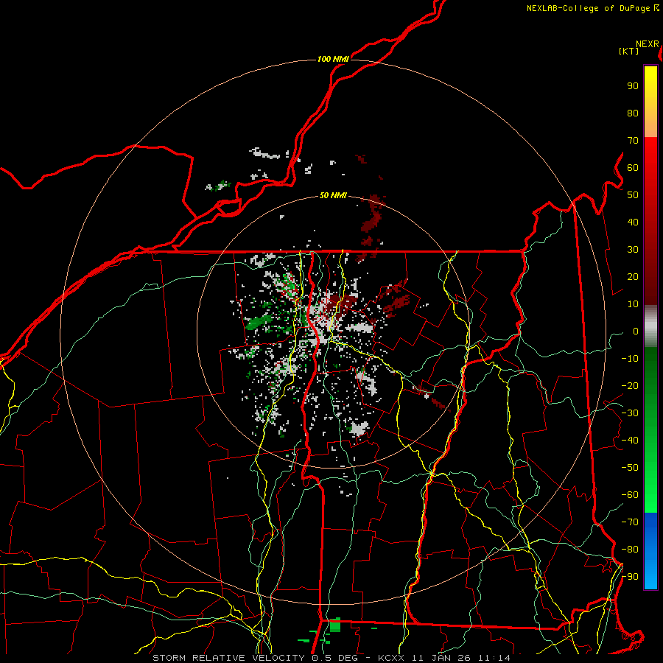Click the positive 60 value on the velocity scale
The image size is (663, 663).
(x=633, y=167)
